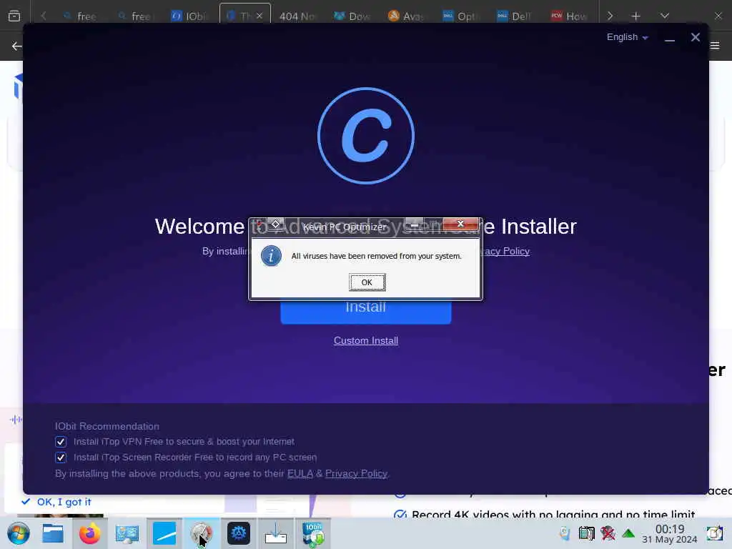The width and height of the screenshot is (732, 549).
Task: Open the IObit installer box taskbar icon
Action: tap(313, 533)
